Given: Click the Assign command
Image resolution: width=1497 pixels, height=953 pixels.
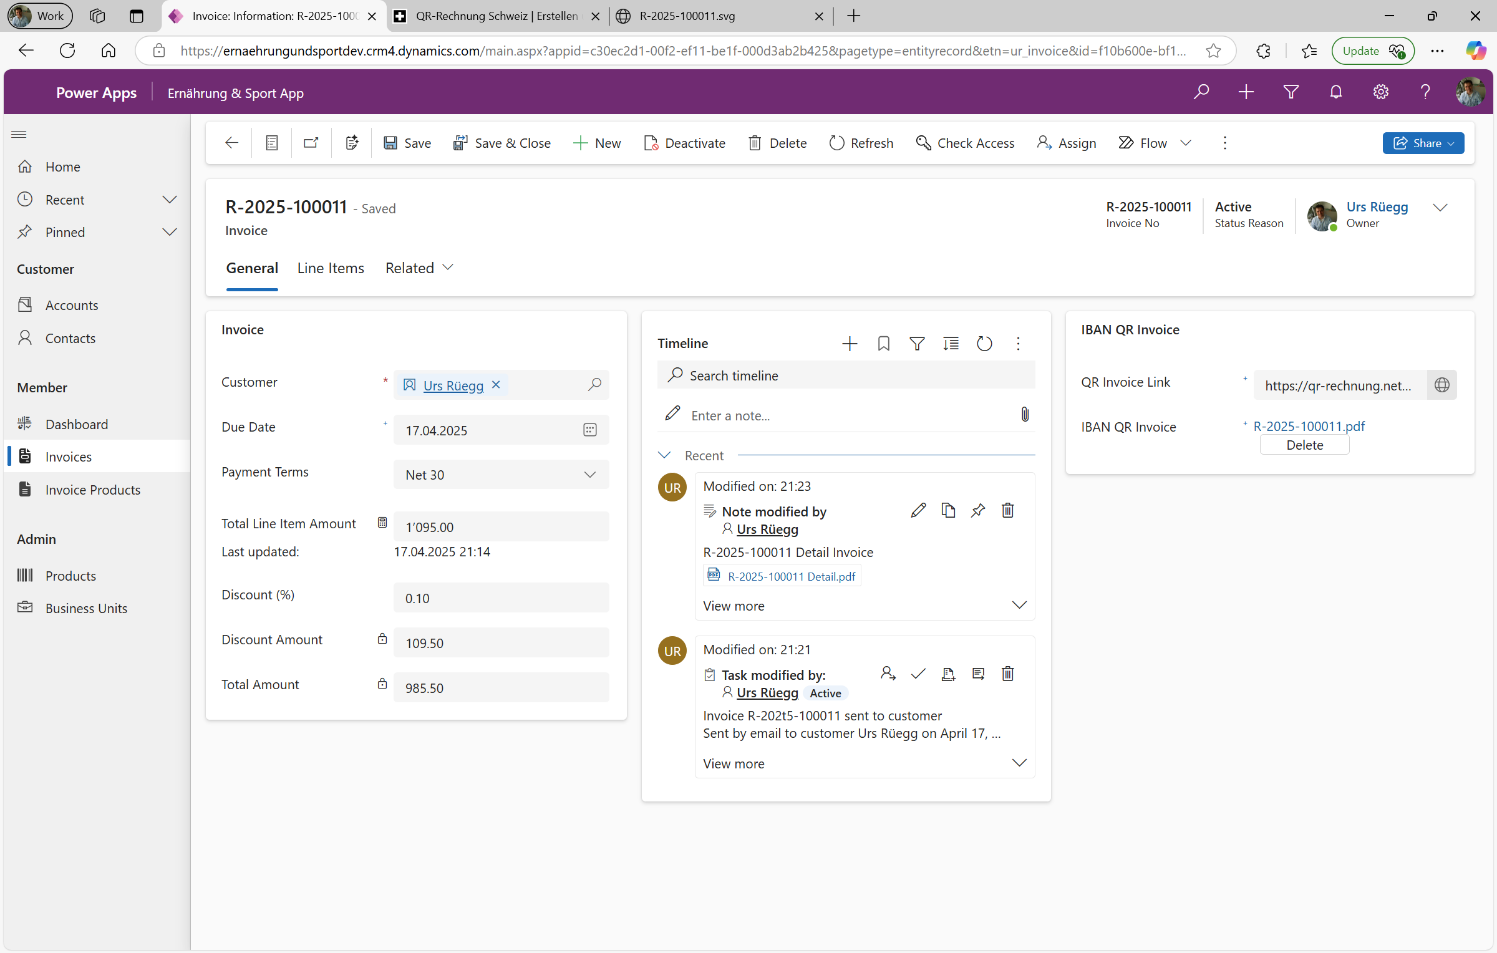Looking at the screenshot, I should coord(1067,143).
